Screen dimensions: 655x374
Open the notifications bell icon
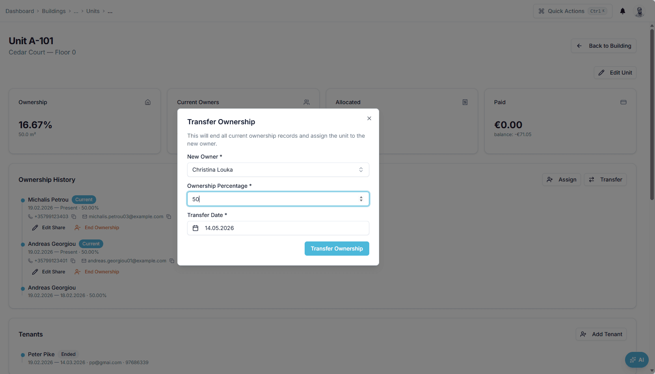pyautogui.click(x=623, y=11)
